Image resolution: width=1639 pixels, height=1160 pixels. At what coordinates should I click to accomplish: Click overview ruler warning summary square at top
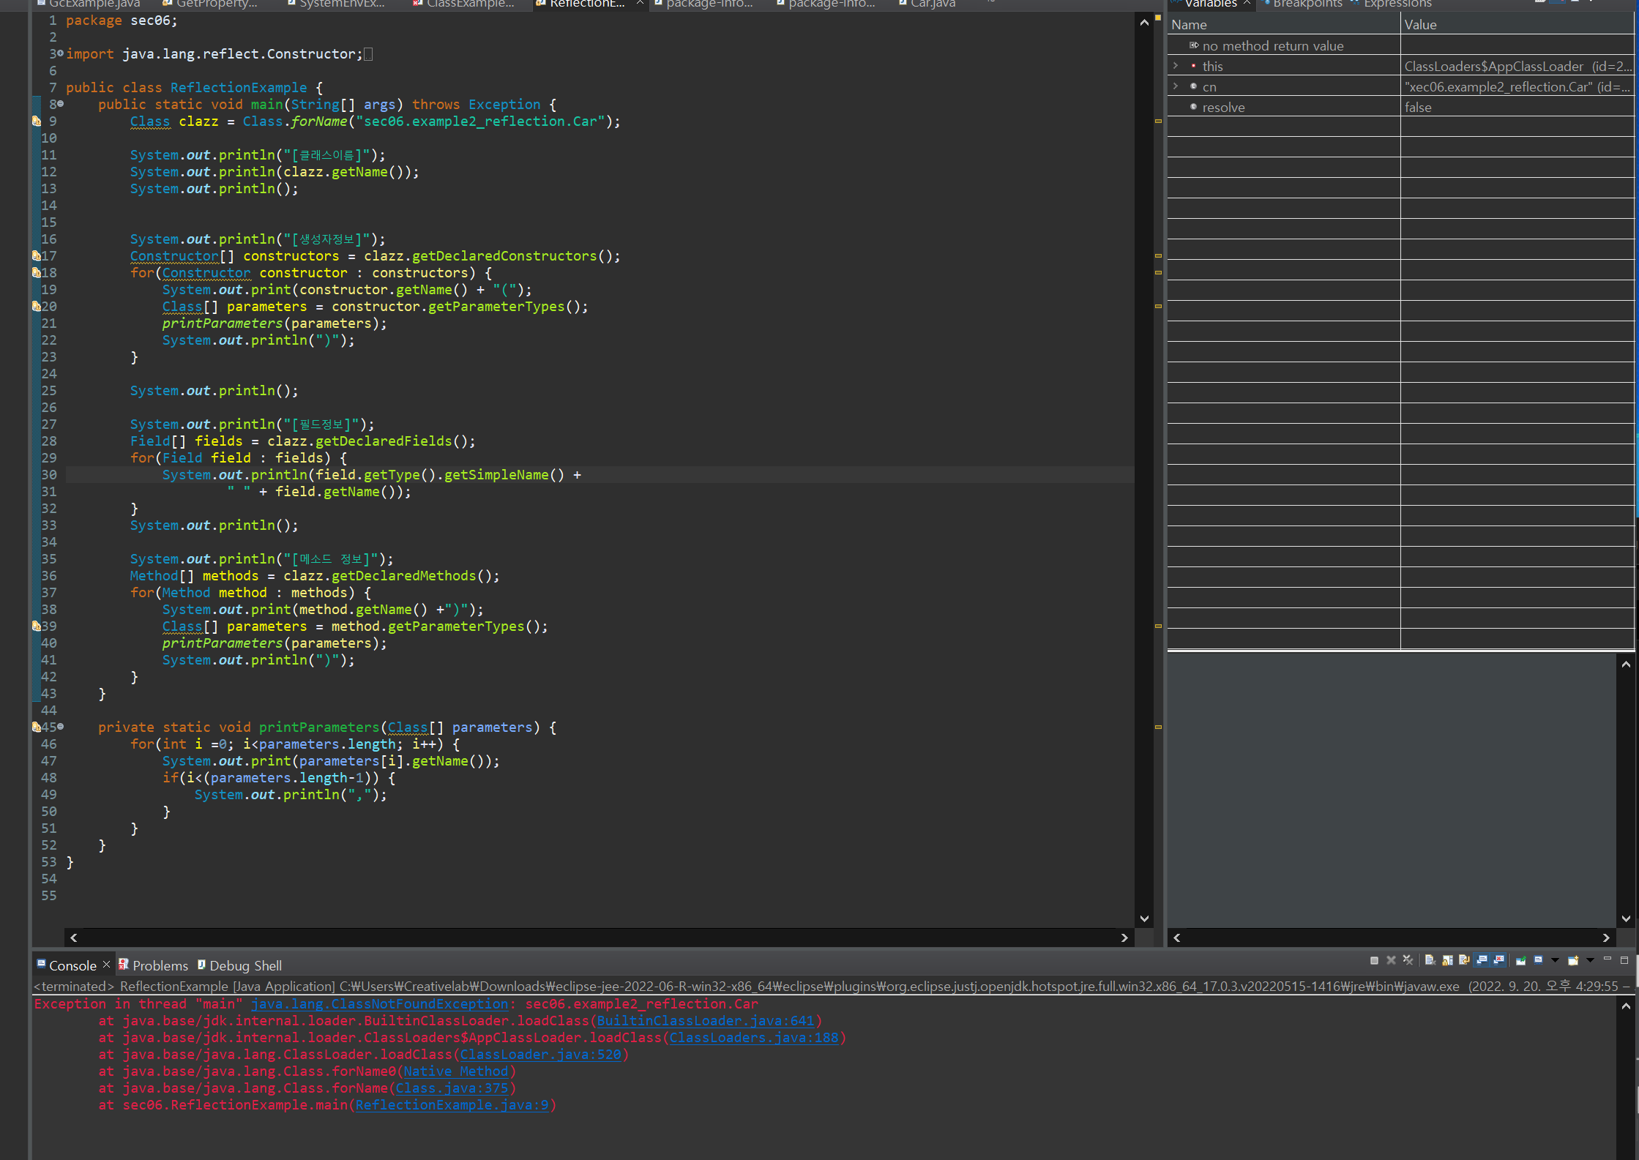[x=1158, y=17]
